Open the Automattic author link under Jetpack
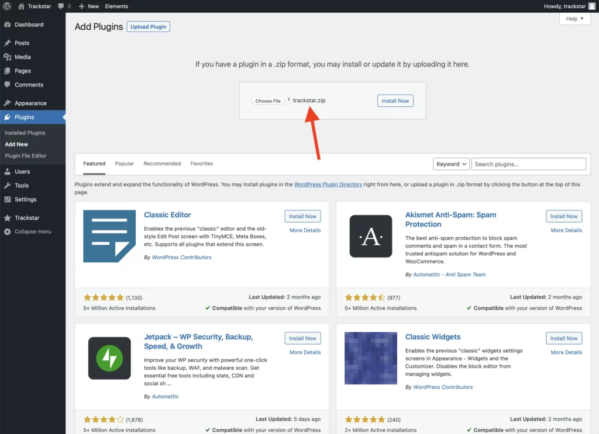The image size is (599, 434). (165, 396)
